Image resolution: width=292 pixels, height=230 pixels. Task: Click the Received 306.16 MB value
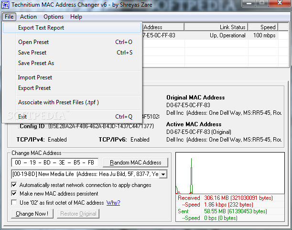coord(238,198)
